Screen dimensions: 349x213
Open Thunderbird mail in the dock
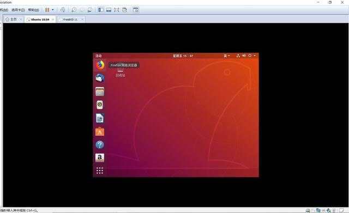point(100,78)
